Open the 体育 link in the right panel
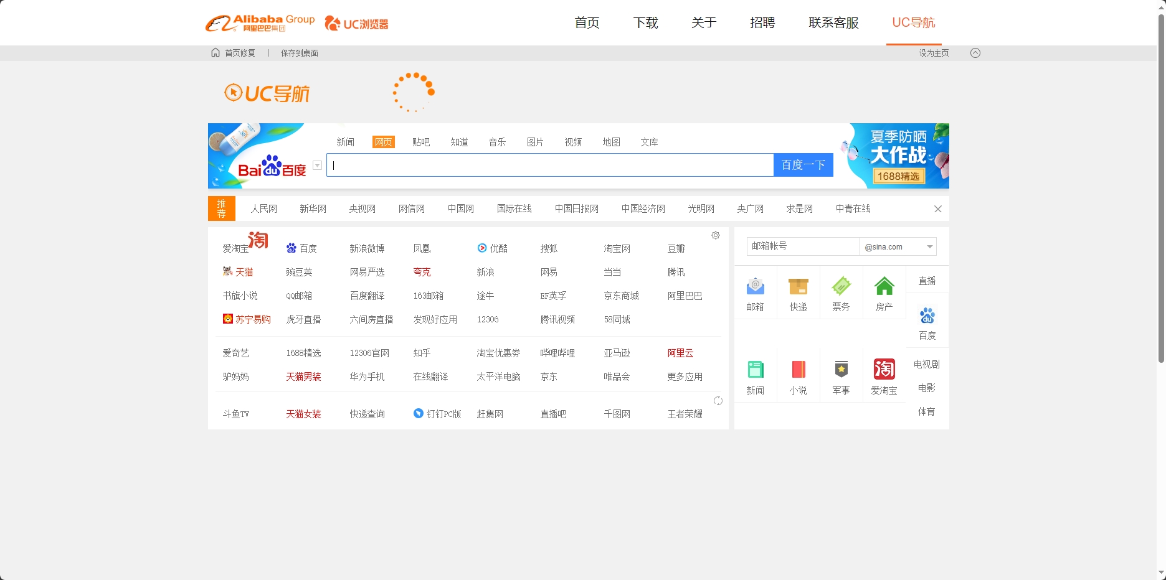This screenshot has height=580, width=1166. tap(927, 411)
